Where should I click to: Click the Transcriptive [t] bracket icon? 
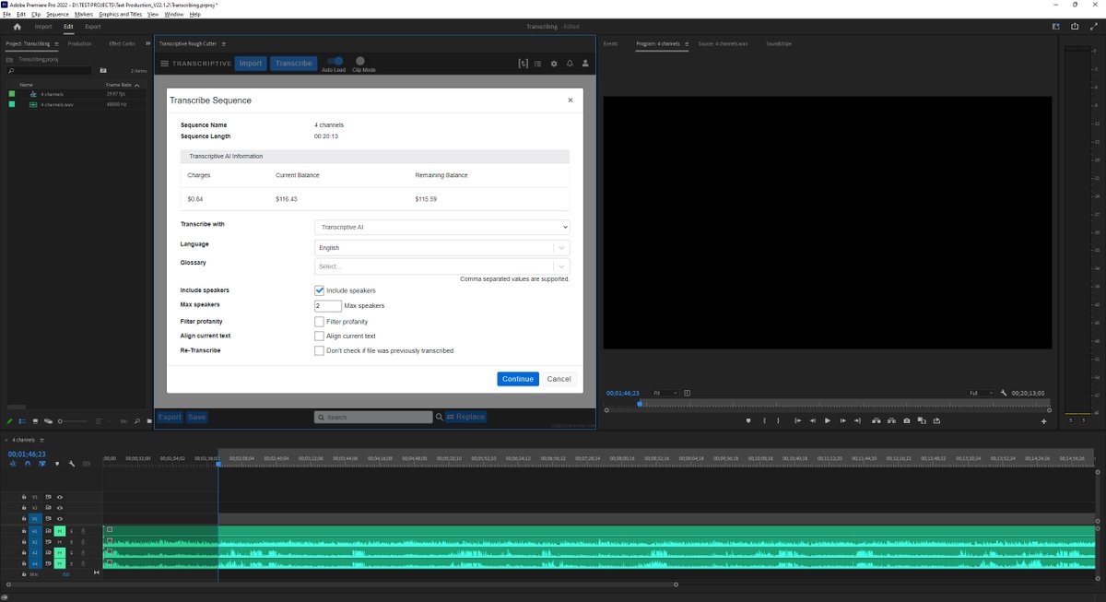(524, 64)
